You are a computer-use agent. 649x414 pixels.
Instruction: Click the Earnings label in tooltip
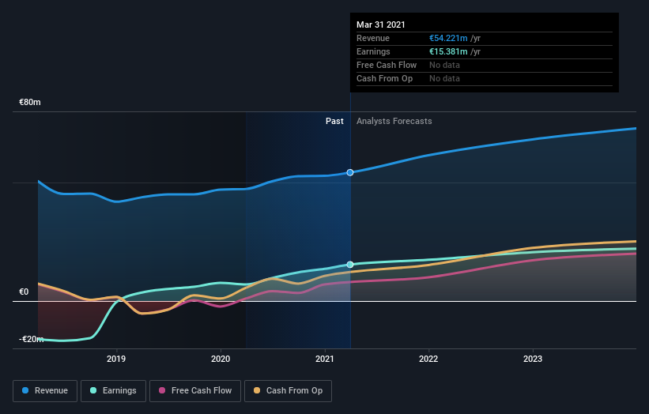pos(373,51)
